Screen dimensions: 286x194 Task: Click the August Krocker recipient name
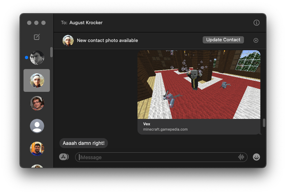tap(86, 22)
